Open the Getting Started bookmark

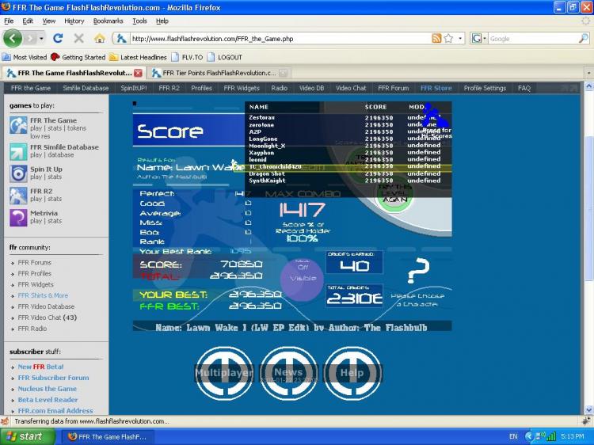pyautogui.click(x=78, y=57)
